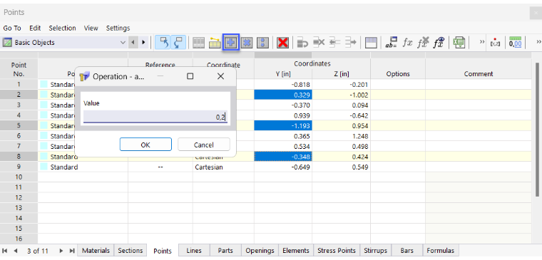
Task: Click the Value input field
Action: click(155, 117)
